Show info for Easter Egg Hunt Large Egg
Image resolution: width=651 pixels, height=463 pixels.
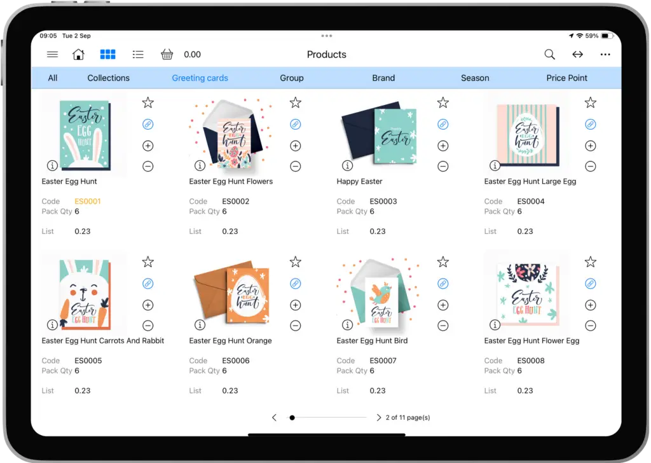(495, 166)
